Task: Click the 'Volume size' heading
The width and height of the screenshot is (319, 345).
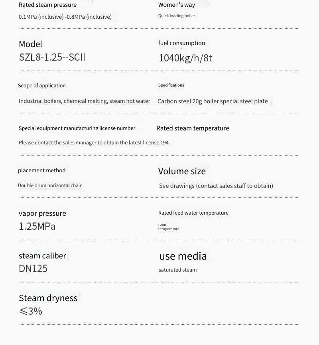Action: [182, 171]
